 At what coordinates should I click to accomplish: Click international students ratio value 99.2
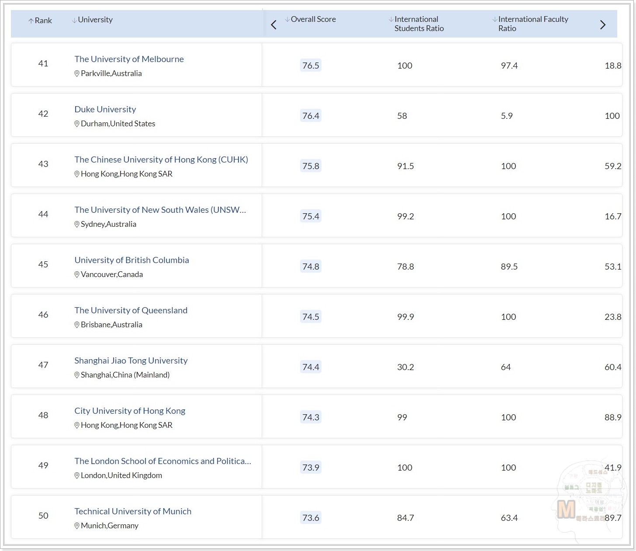point(405,216)
